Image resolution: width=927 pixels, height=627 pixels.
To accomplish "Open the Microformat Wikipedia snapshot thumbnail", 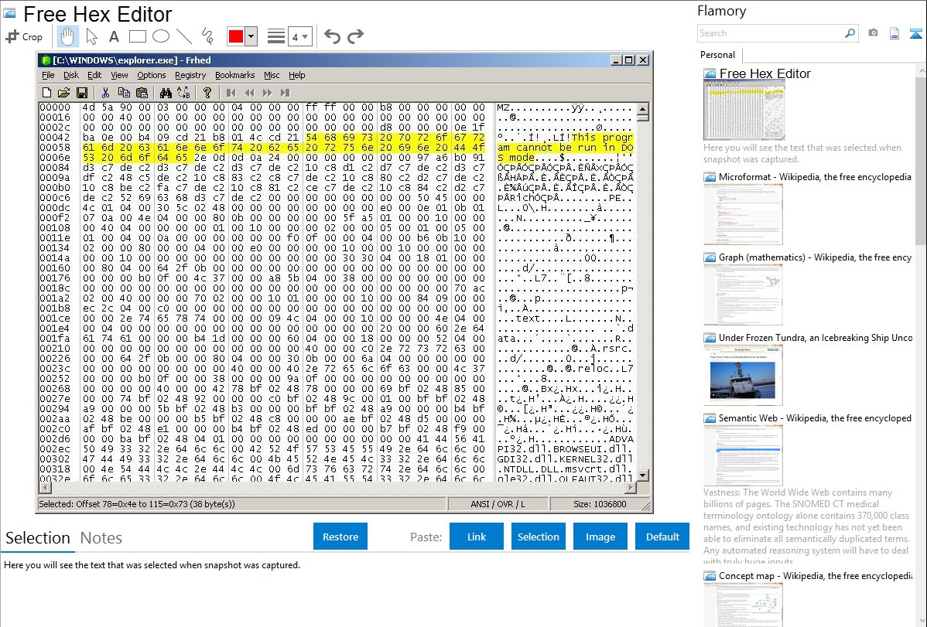I will [x=743, y=214].
